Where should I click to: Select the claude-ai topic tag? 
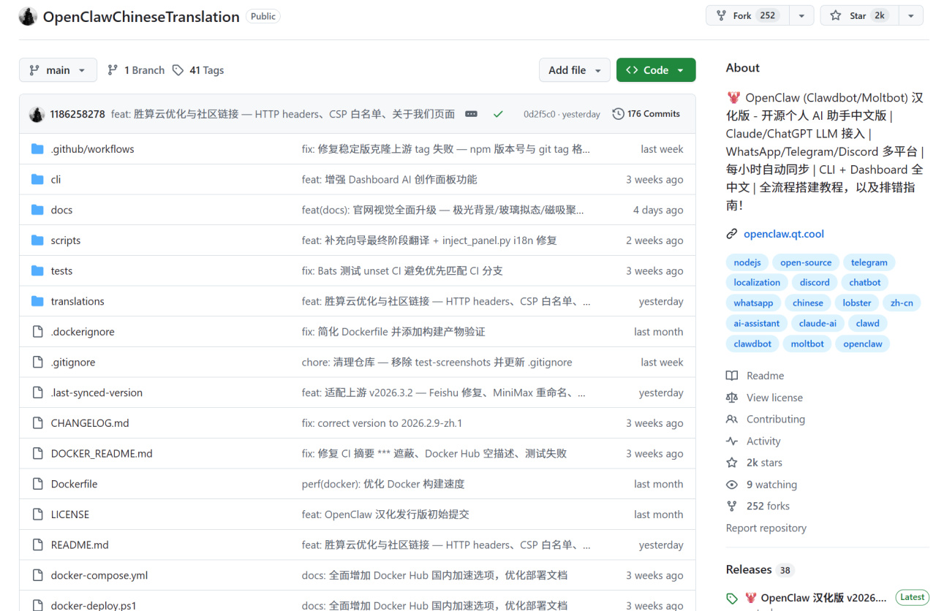pos(818,324)
